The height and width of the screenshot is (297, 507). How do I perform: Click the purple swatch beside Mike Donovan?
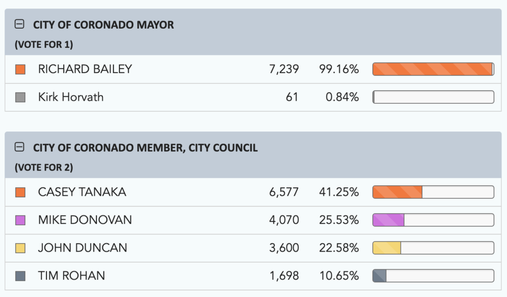[x=20, y=220]
